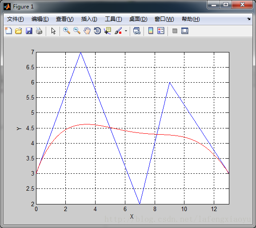Activate the Zoom Out magnifier
Screen dimensions: 256x228
[x=77, y=31]
